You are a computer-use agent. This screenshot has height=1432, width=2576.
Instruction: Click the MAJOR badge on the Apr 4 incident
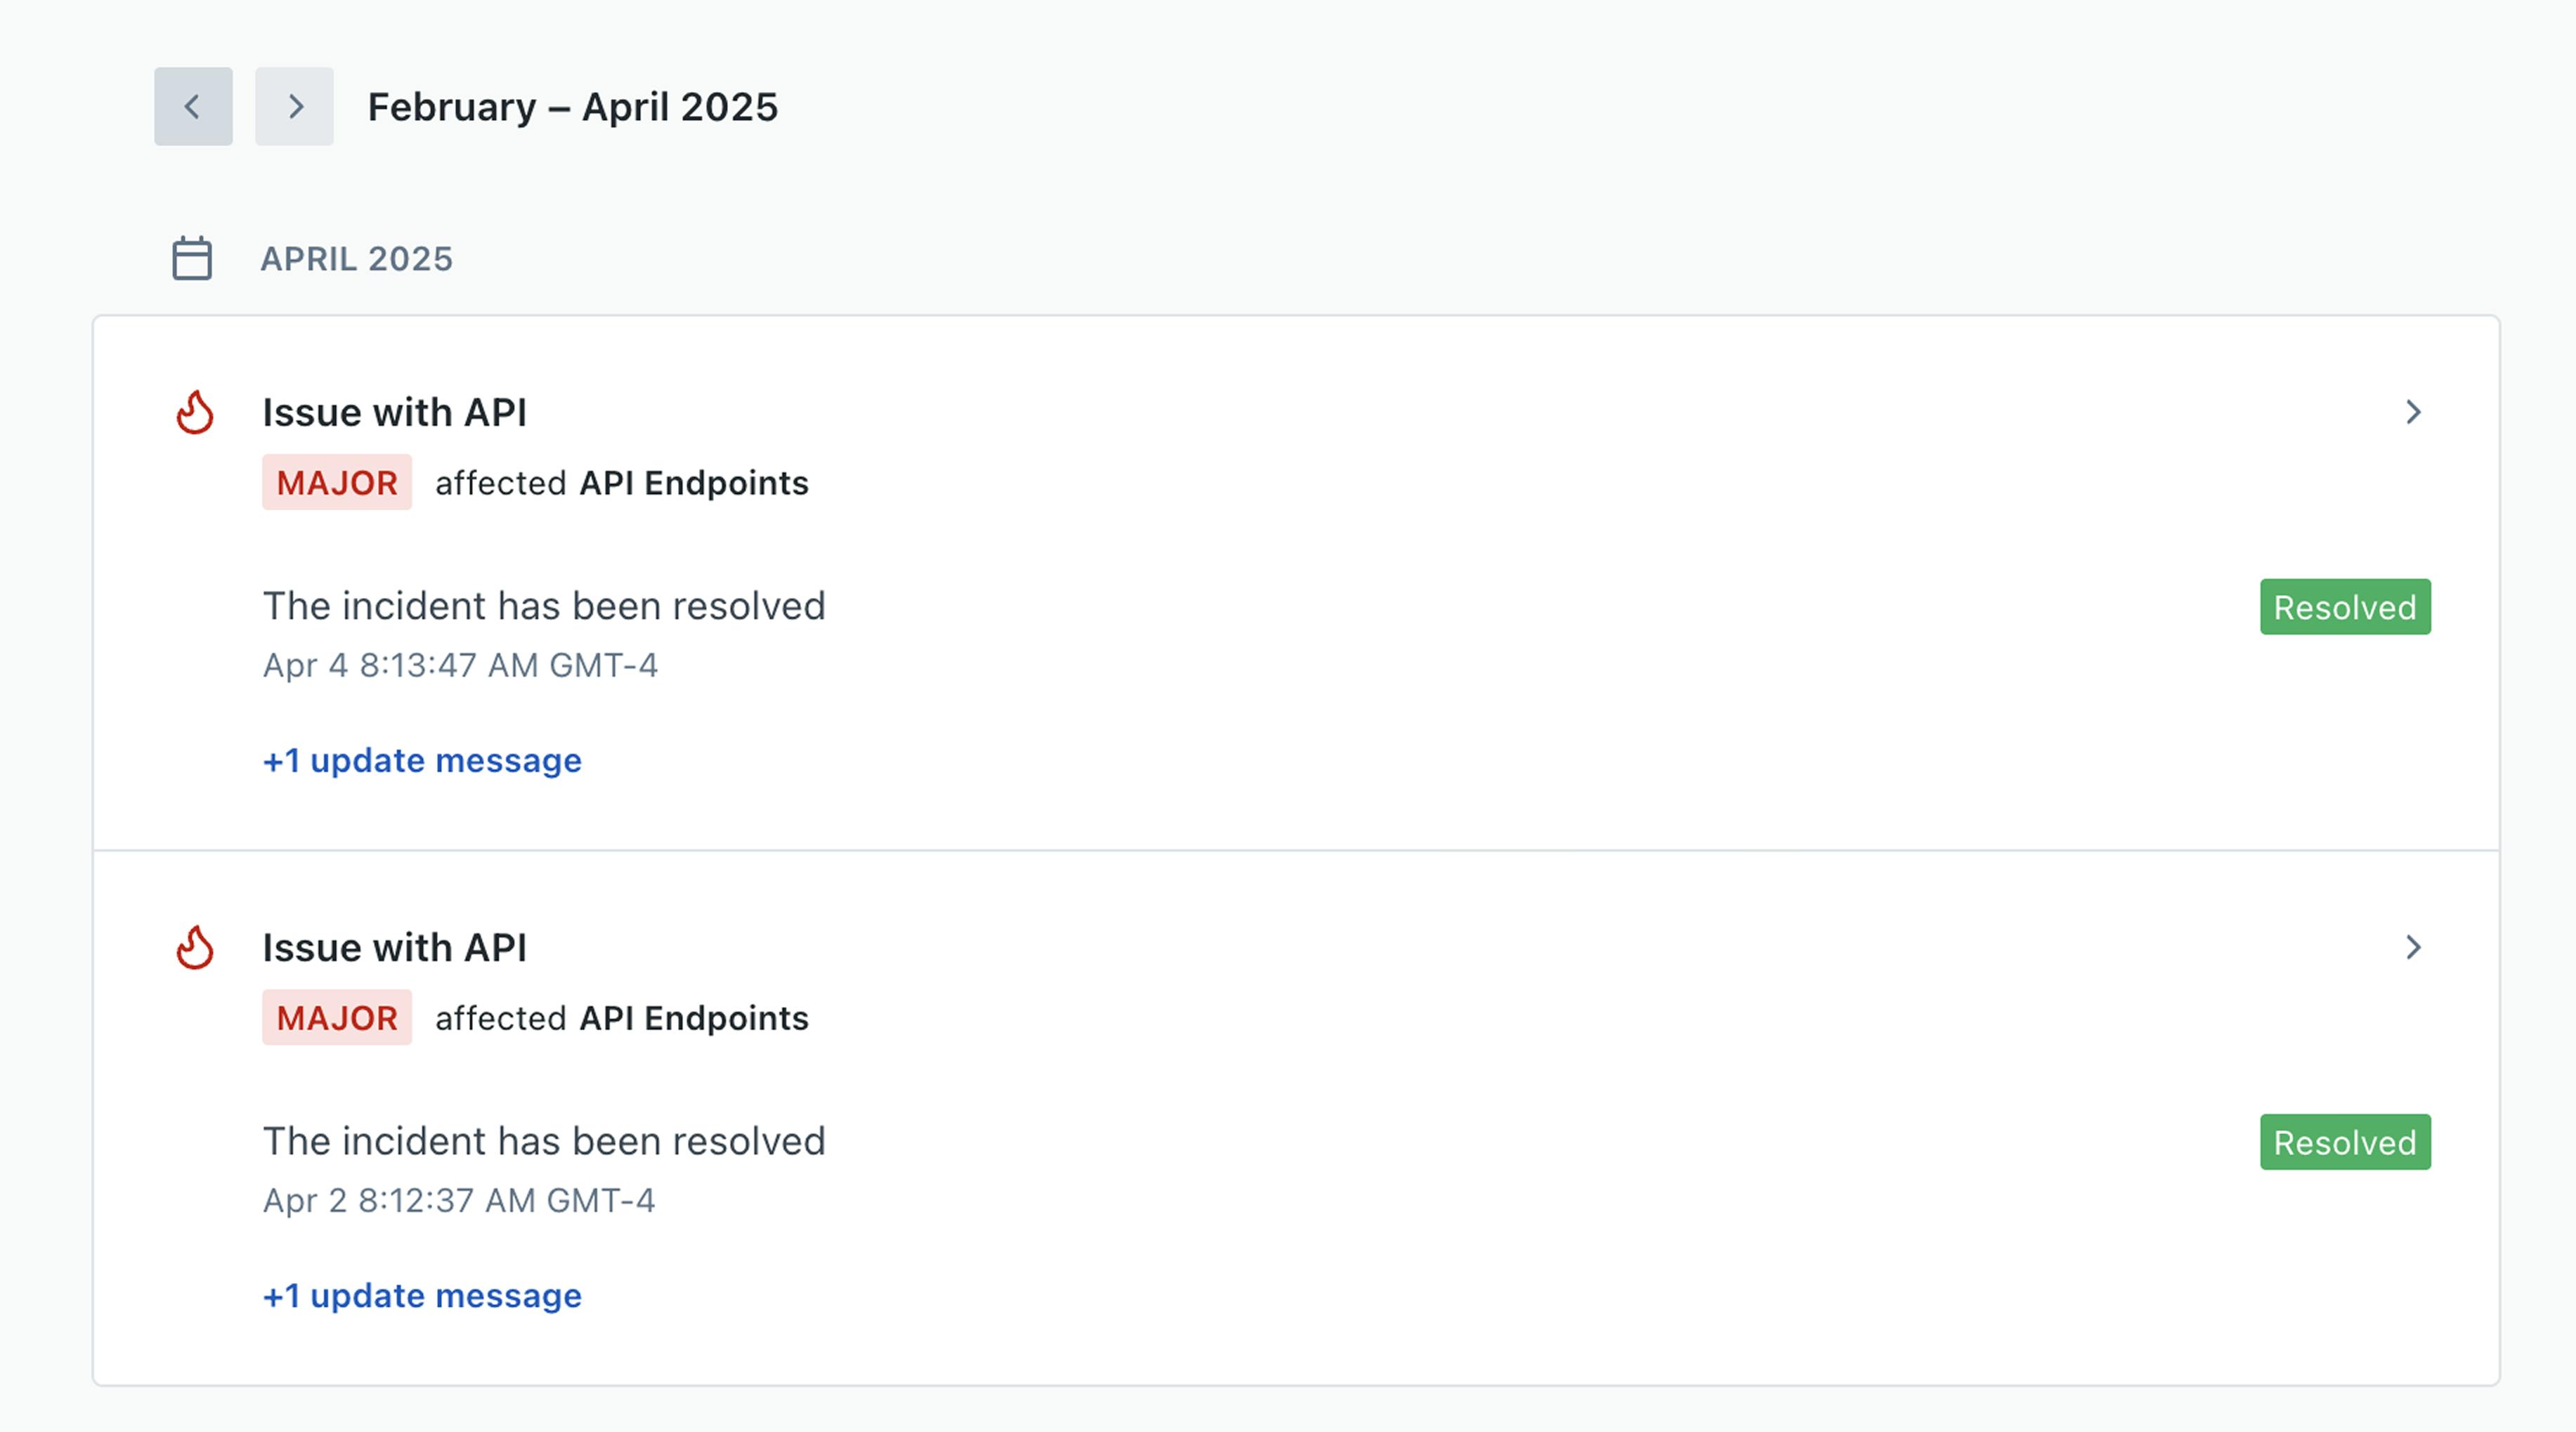point(337,482)
